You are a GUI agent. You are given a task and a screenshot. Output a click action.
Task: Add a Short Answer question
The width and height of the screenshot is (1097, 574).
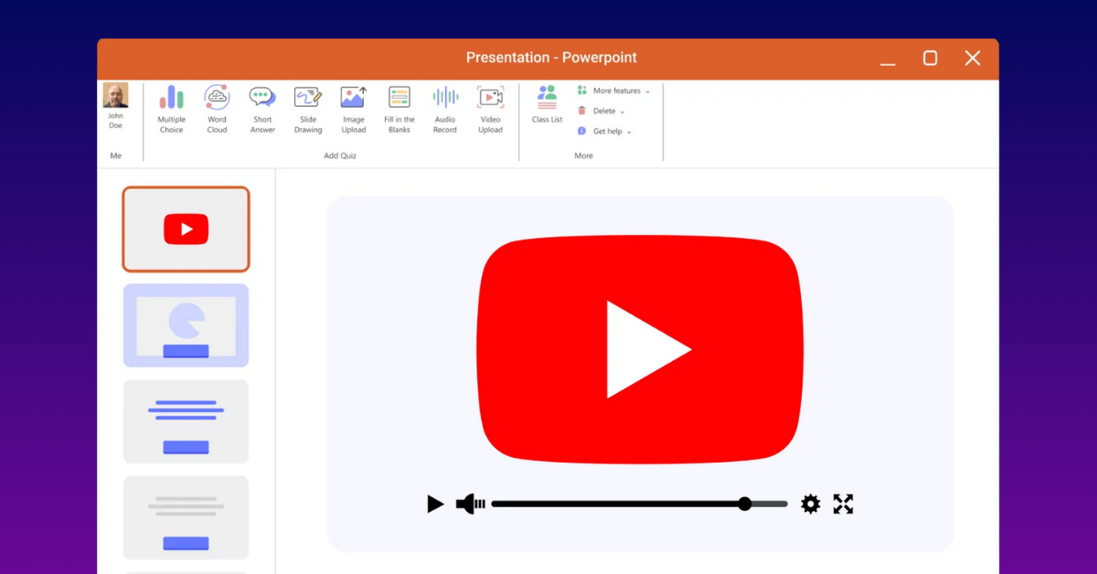coord(262,110)
